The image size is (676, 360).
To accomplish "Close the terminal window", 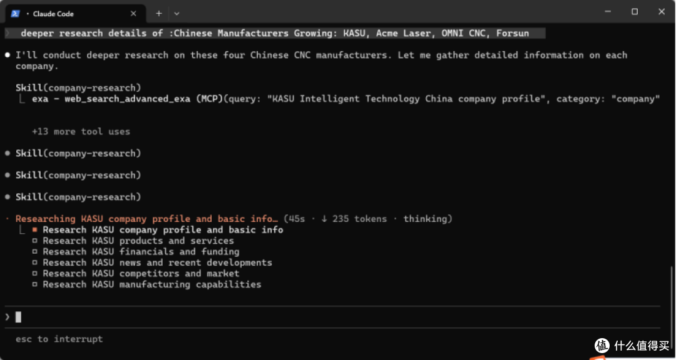I will tap(662, 12).
